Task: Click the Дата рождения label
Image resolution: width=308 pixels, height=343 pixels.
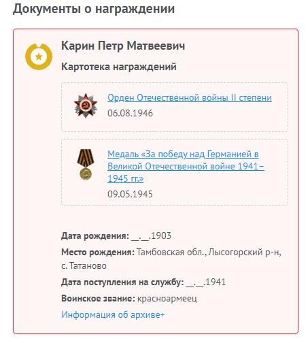Action: pos(95,236)
